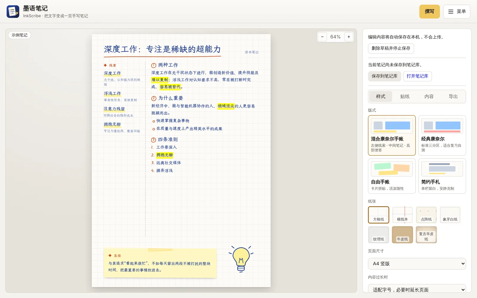Select the 自由手账 layout card
The width and height of the screenshot is (477, 298).
[392, 176]
